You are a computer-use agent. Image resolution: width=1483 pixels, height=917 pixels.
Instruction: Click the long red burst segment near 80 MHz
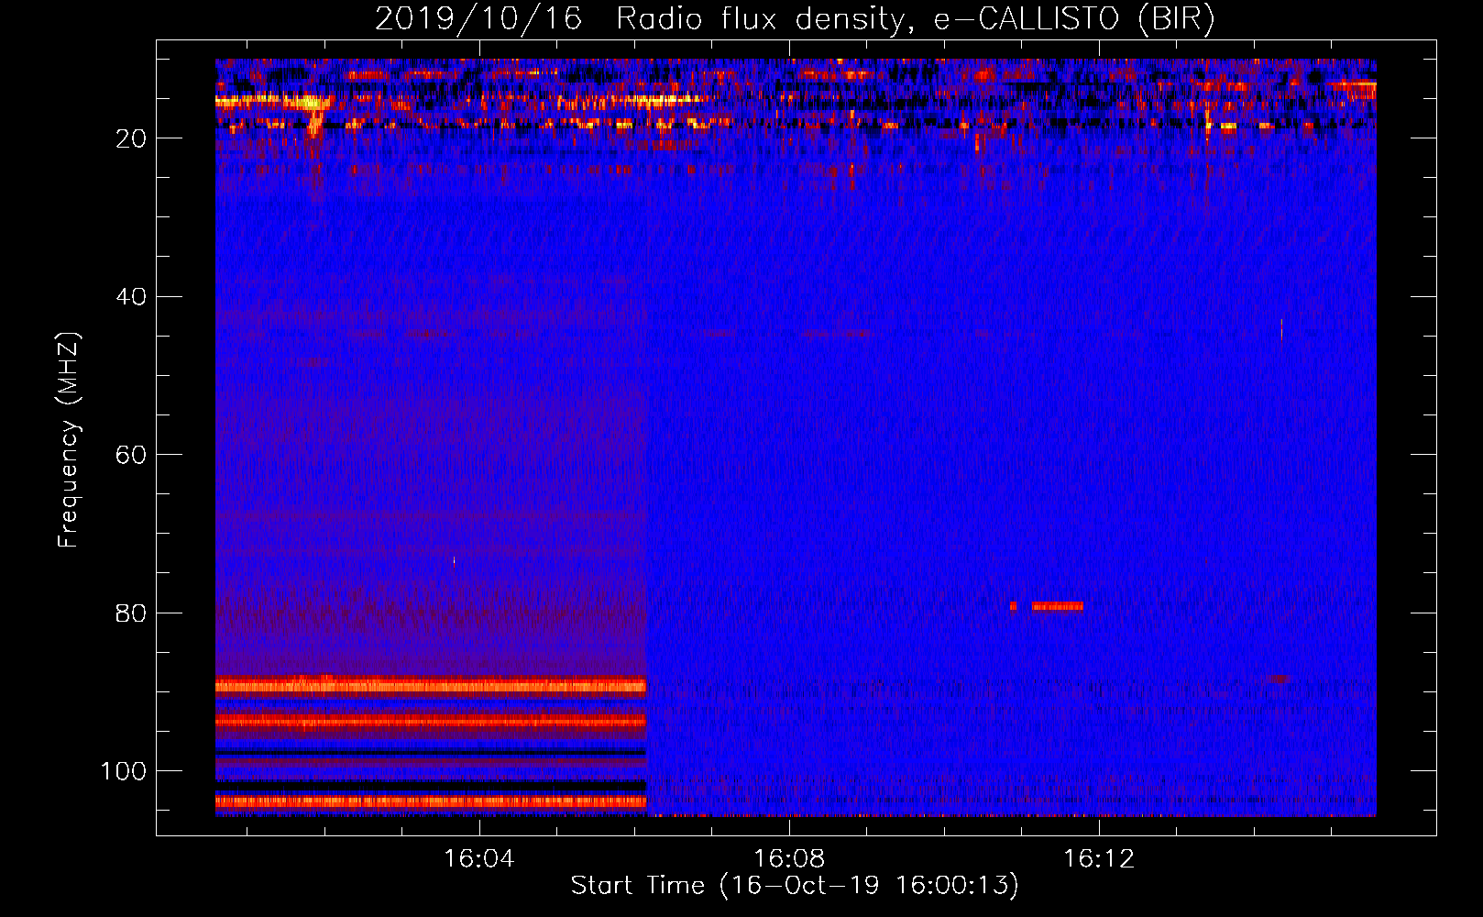pyautogui.click(x=1058, y=606)
